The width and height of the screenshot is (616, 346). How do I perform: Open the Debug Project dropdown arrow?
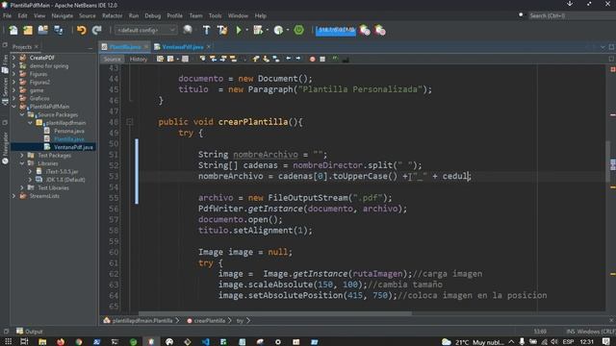[x=268, y=30]
